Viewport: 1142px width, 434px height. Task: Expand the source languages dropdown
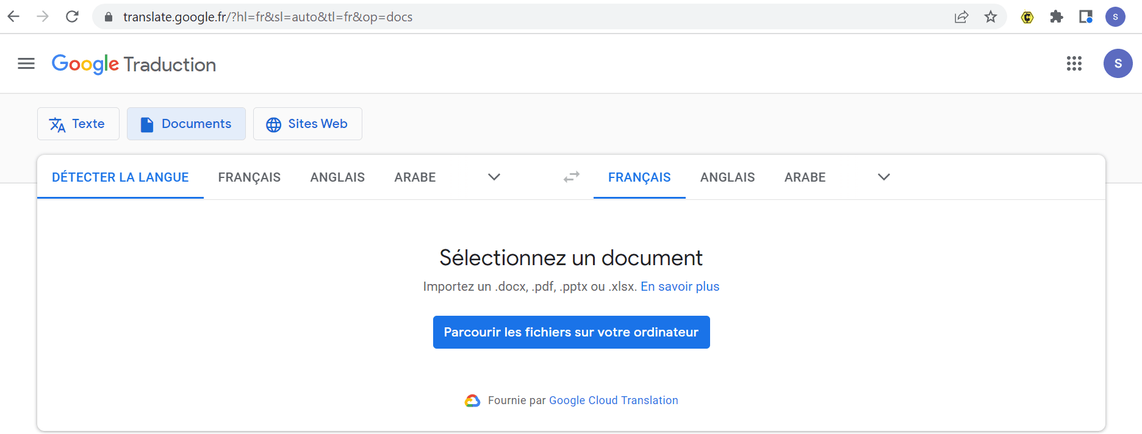click(494, 177)
